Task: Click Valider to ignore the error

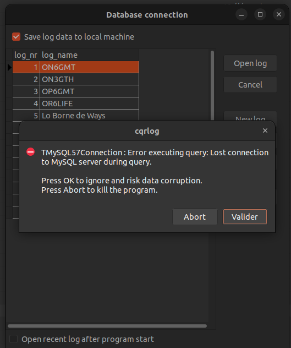Action: (x=245, y=216)
